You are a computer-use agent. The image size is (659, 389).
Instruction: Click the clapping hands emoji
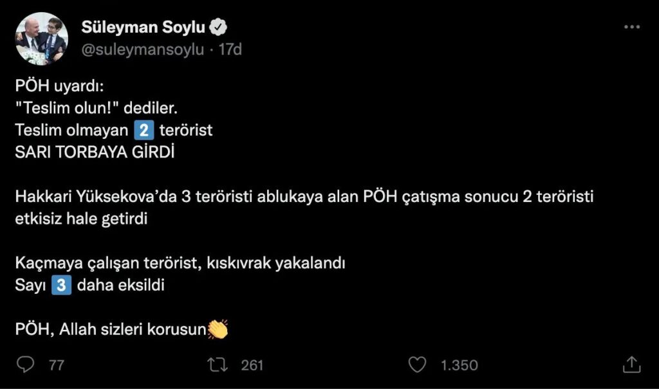(x=218, y=330)
